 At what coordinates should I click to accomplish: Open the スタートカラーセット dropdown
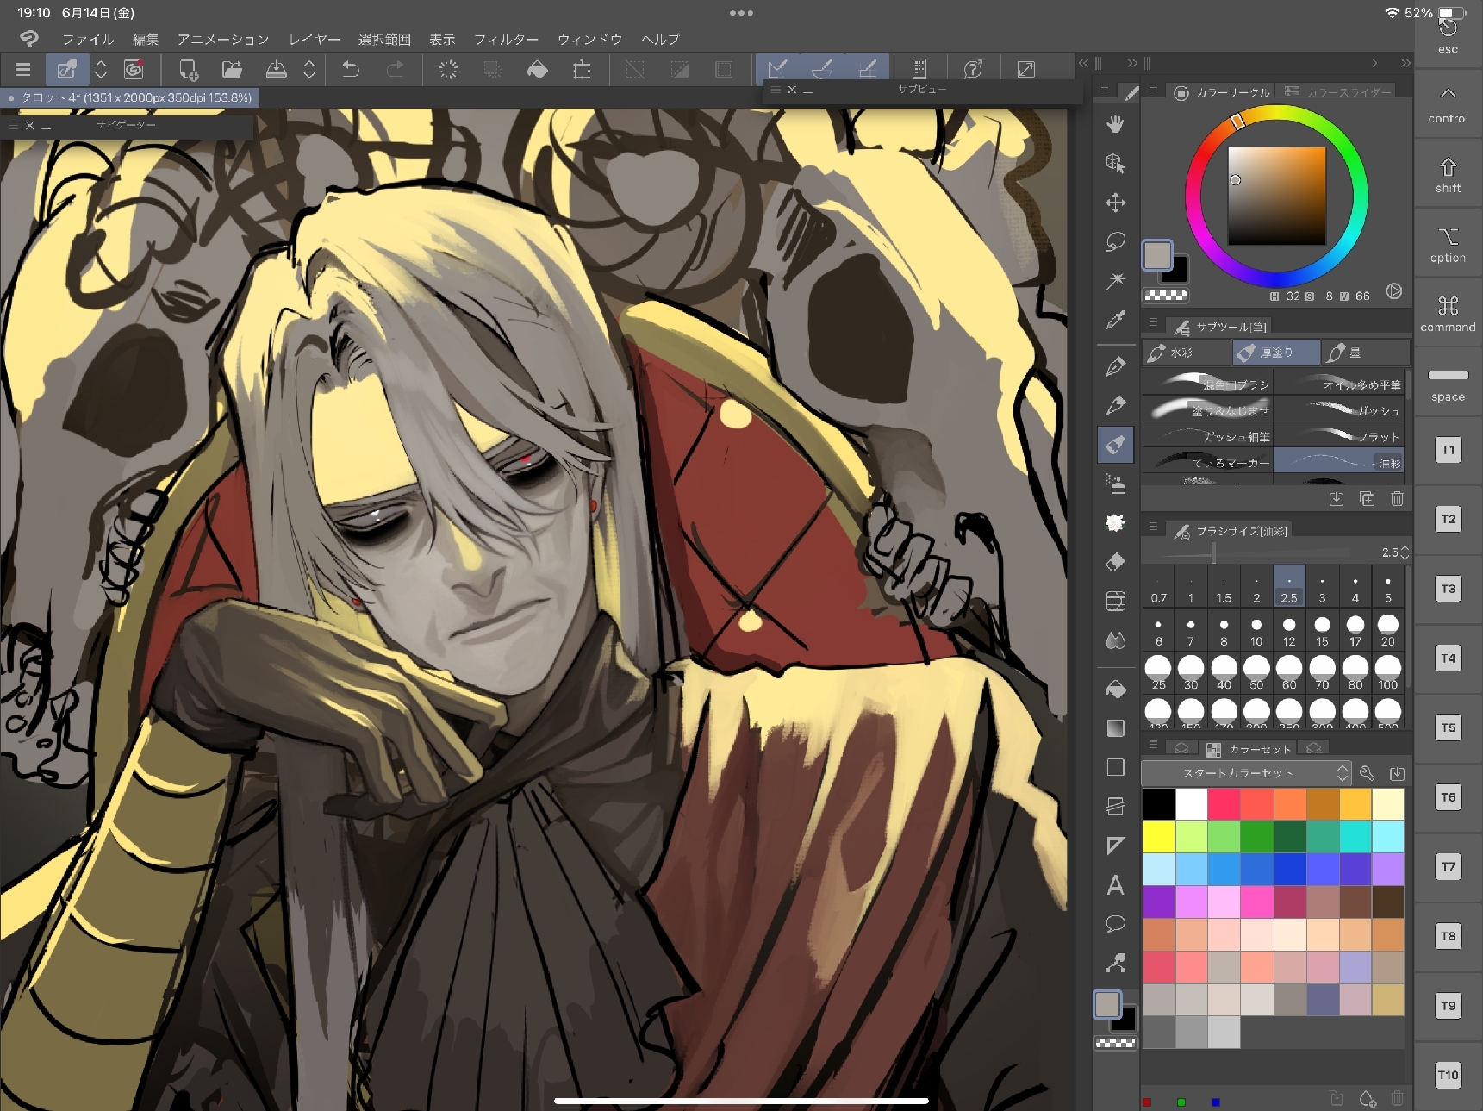[x=1245, y=773]
